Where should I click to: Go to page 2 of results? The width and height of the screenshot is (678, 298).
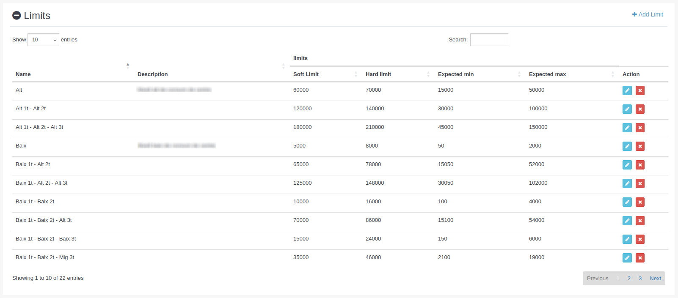[629, 278]
